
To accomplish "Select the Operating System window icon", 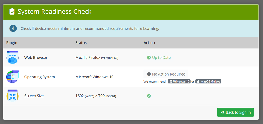I will pos(12,77).
